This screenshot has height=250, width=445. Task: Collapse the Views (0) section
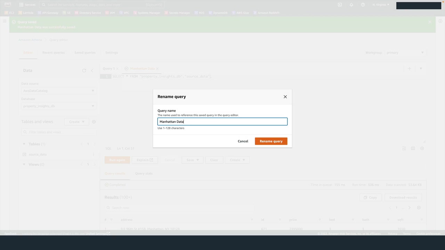coord(24,165)
